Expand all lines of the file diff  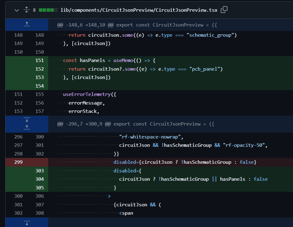click(x=27, y=10)
